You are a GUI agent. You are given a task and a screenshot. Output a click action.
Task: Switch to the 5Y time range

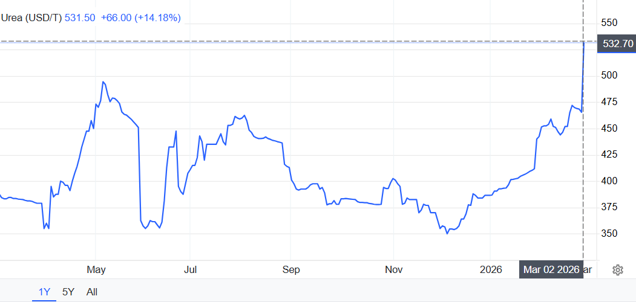pyautogui.click(x=68, y=292)
